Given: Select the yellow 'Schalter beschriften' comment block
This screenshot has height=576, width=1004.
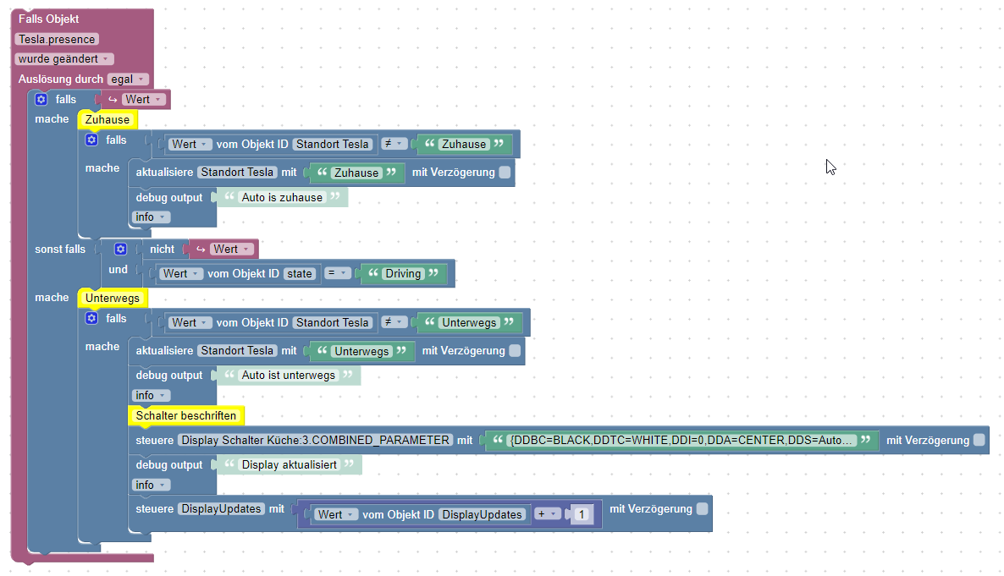Looking at the screenshot, I should [185, 415].
